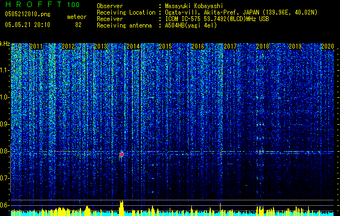Click the timestamp 05.05.21 20:10

[x=28, y=25]
